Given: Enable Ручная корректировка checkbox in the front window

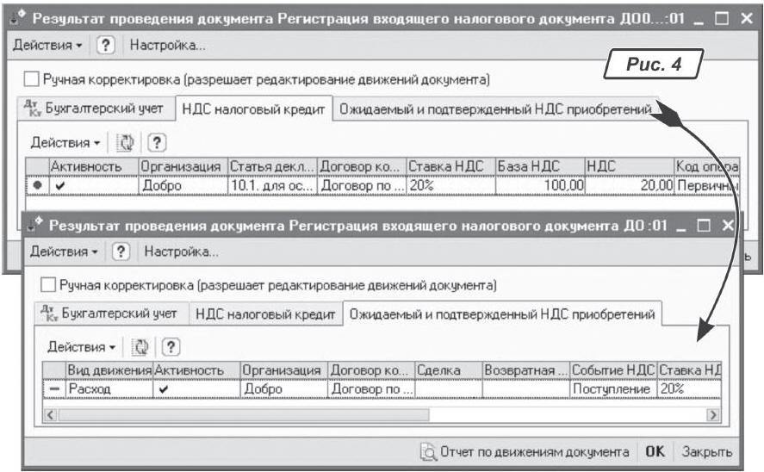Looking at the screenshot, I should 48,285.
